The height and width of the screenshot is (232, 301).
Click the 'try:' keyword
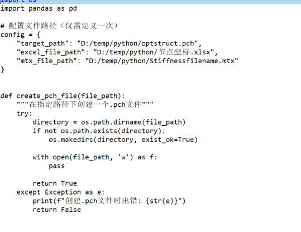coord(24,113)
